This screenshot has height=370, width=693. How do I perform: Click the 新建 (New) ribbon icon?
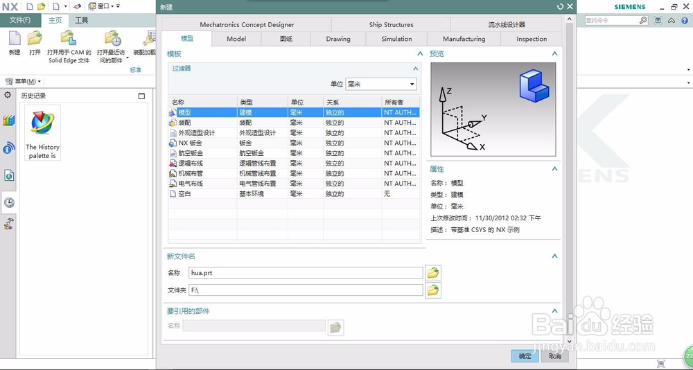tap(15, 39)
